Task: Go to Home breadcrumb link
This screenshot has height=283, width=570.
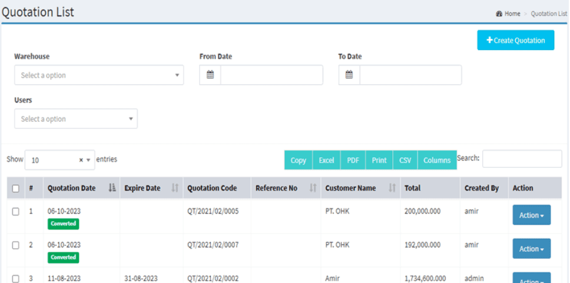Action: coord(512,14)
